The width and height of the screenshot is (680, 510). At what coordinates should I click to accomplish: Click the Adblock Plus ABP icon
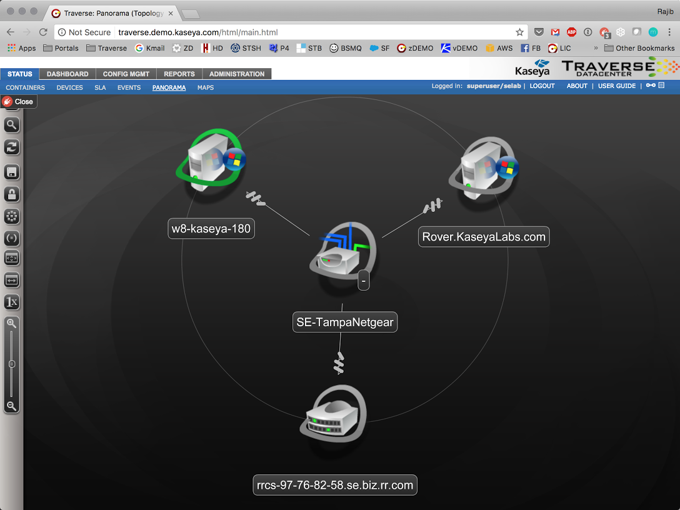(x=572, y=32)
